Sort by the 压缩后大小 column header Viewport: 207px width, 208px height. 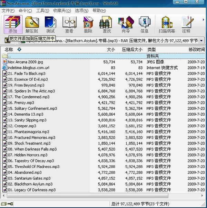point(132,50)
